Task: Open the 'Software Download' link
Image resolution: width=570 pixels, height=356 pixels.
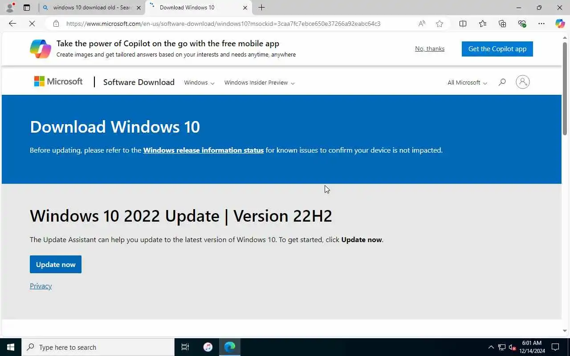Action: 139,82
